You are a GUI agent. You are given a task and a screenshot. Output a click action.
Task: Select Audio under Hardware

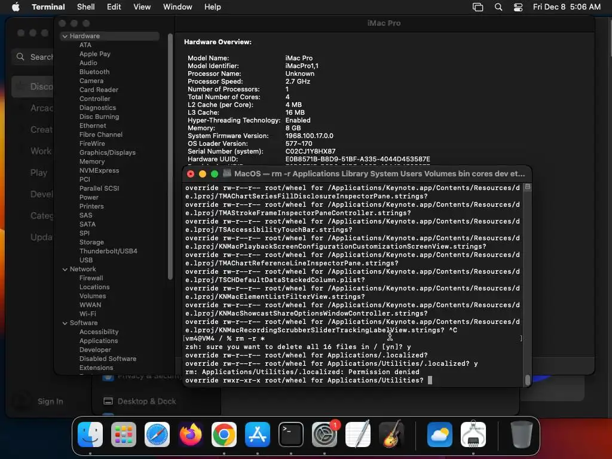tap(88, 63)
